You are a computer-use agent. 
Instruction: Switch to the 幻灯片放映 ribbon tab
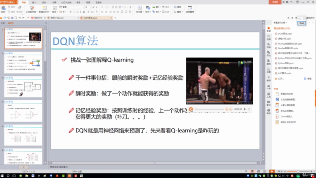66,2
